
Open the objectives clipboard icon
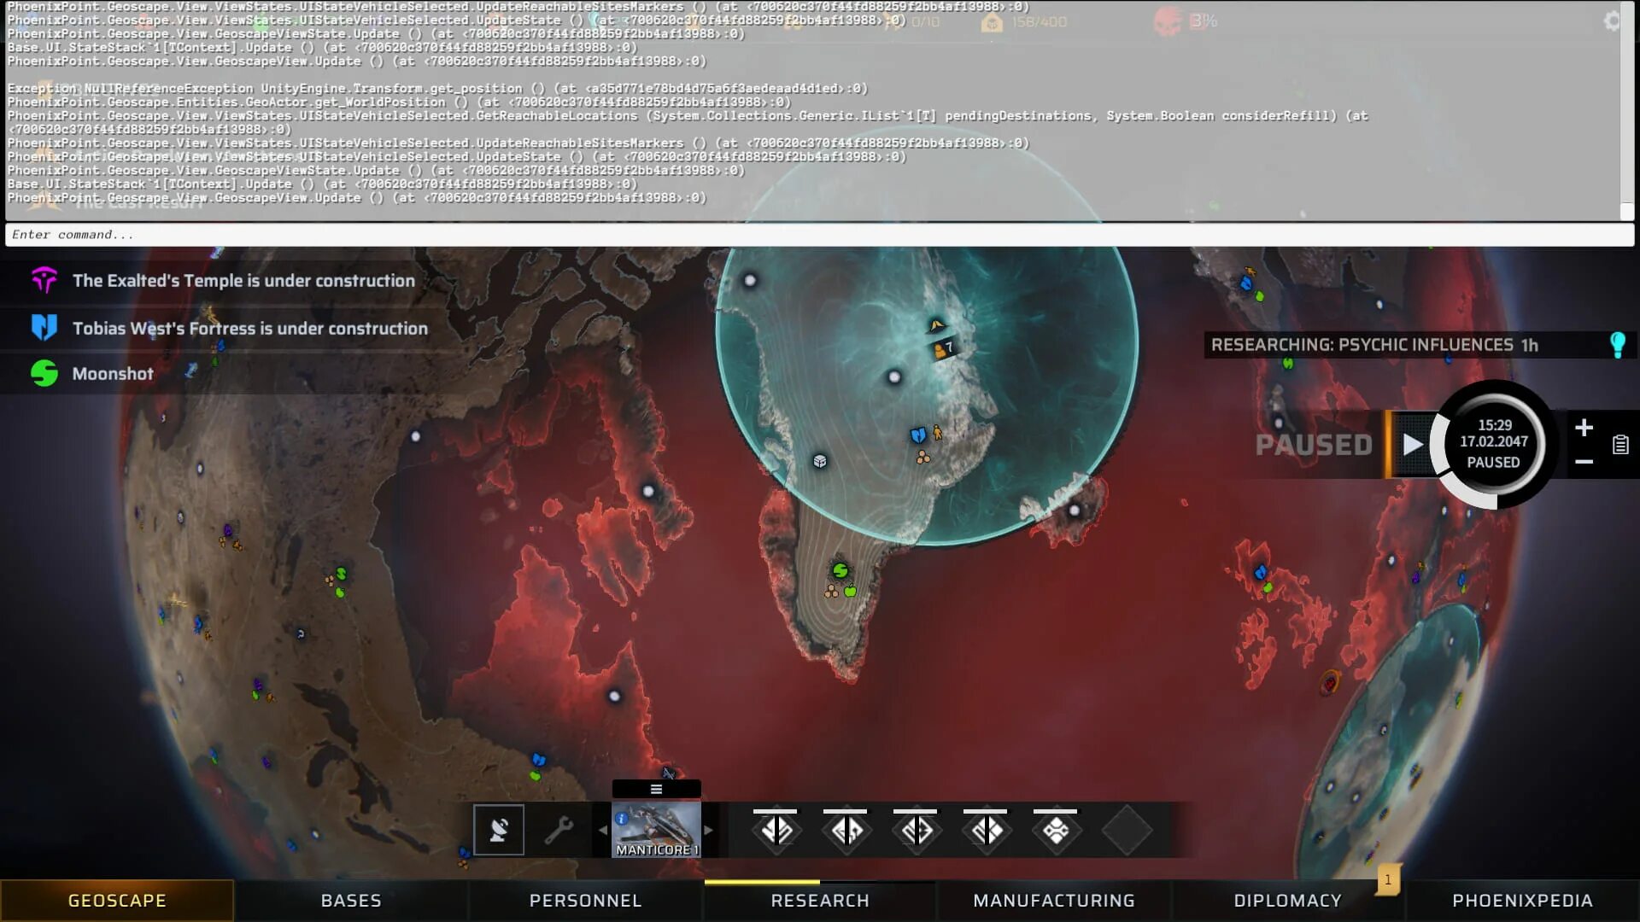coord(1619,445)
